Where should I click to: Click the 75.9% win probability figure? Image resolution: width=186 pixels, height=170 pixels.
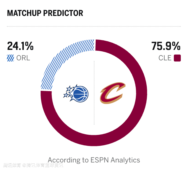(x=166, y=46)
